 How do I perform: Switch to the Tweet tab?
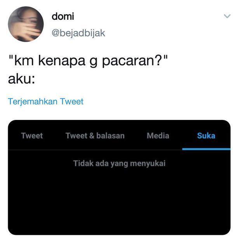(32, 135)
